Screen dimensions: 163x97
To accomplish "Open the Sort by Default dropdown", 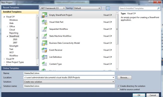I will [87, 8].
